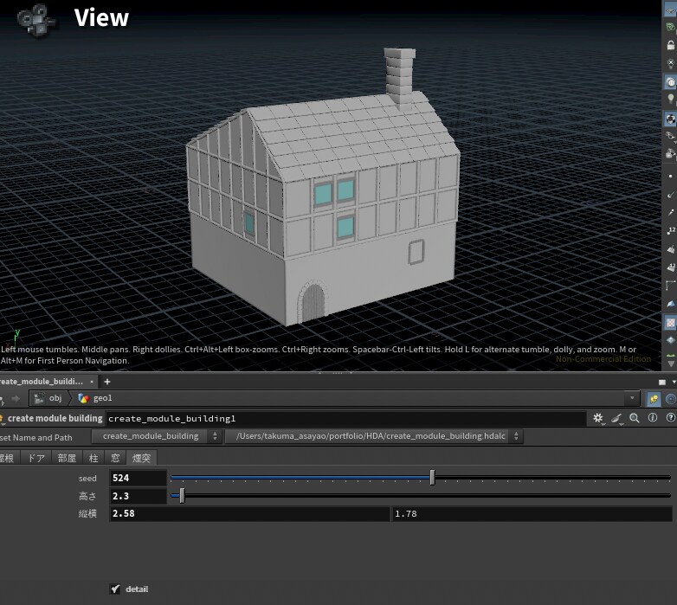Click the 縦横 first value 2.58
Viewport: 677px width, 605px height.
[249, 513]
